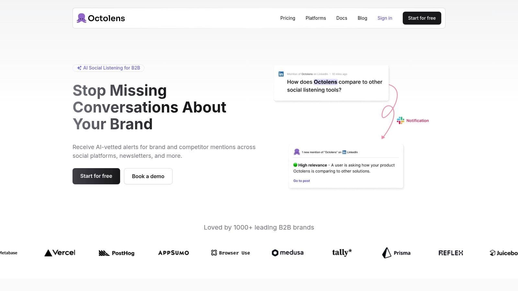
Task: Click Book a demo
Action: [x=148, y=176]
